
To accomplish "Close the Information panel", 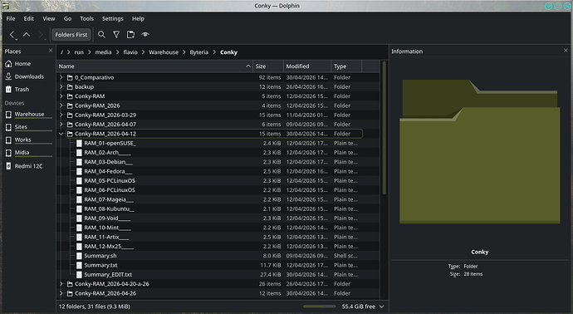I will point(566,51).
